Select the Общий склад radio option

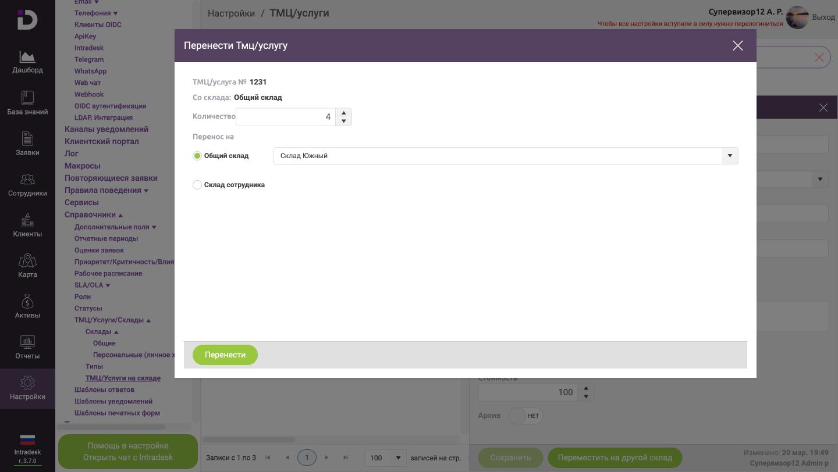click(x=197, y=156)
